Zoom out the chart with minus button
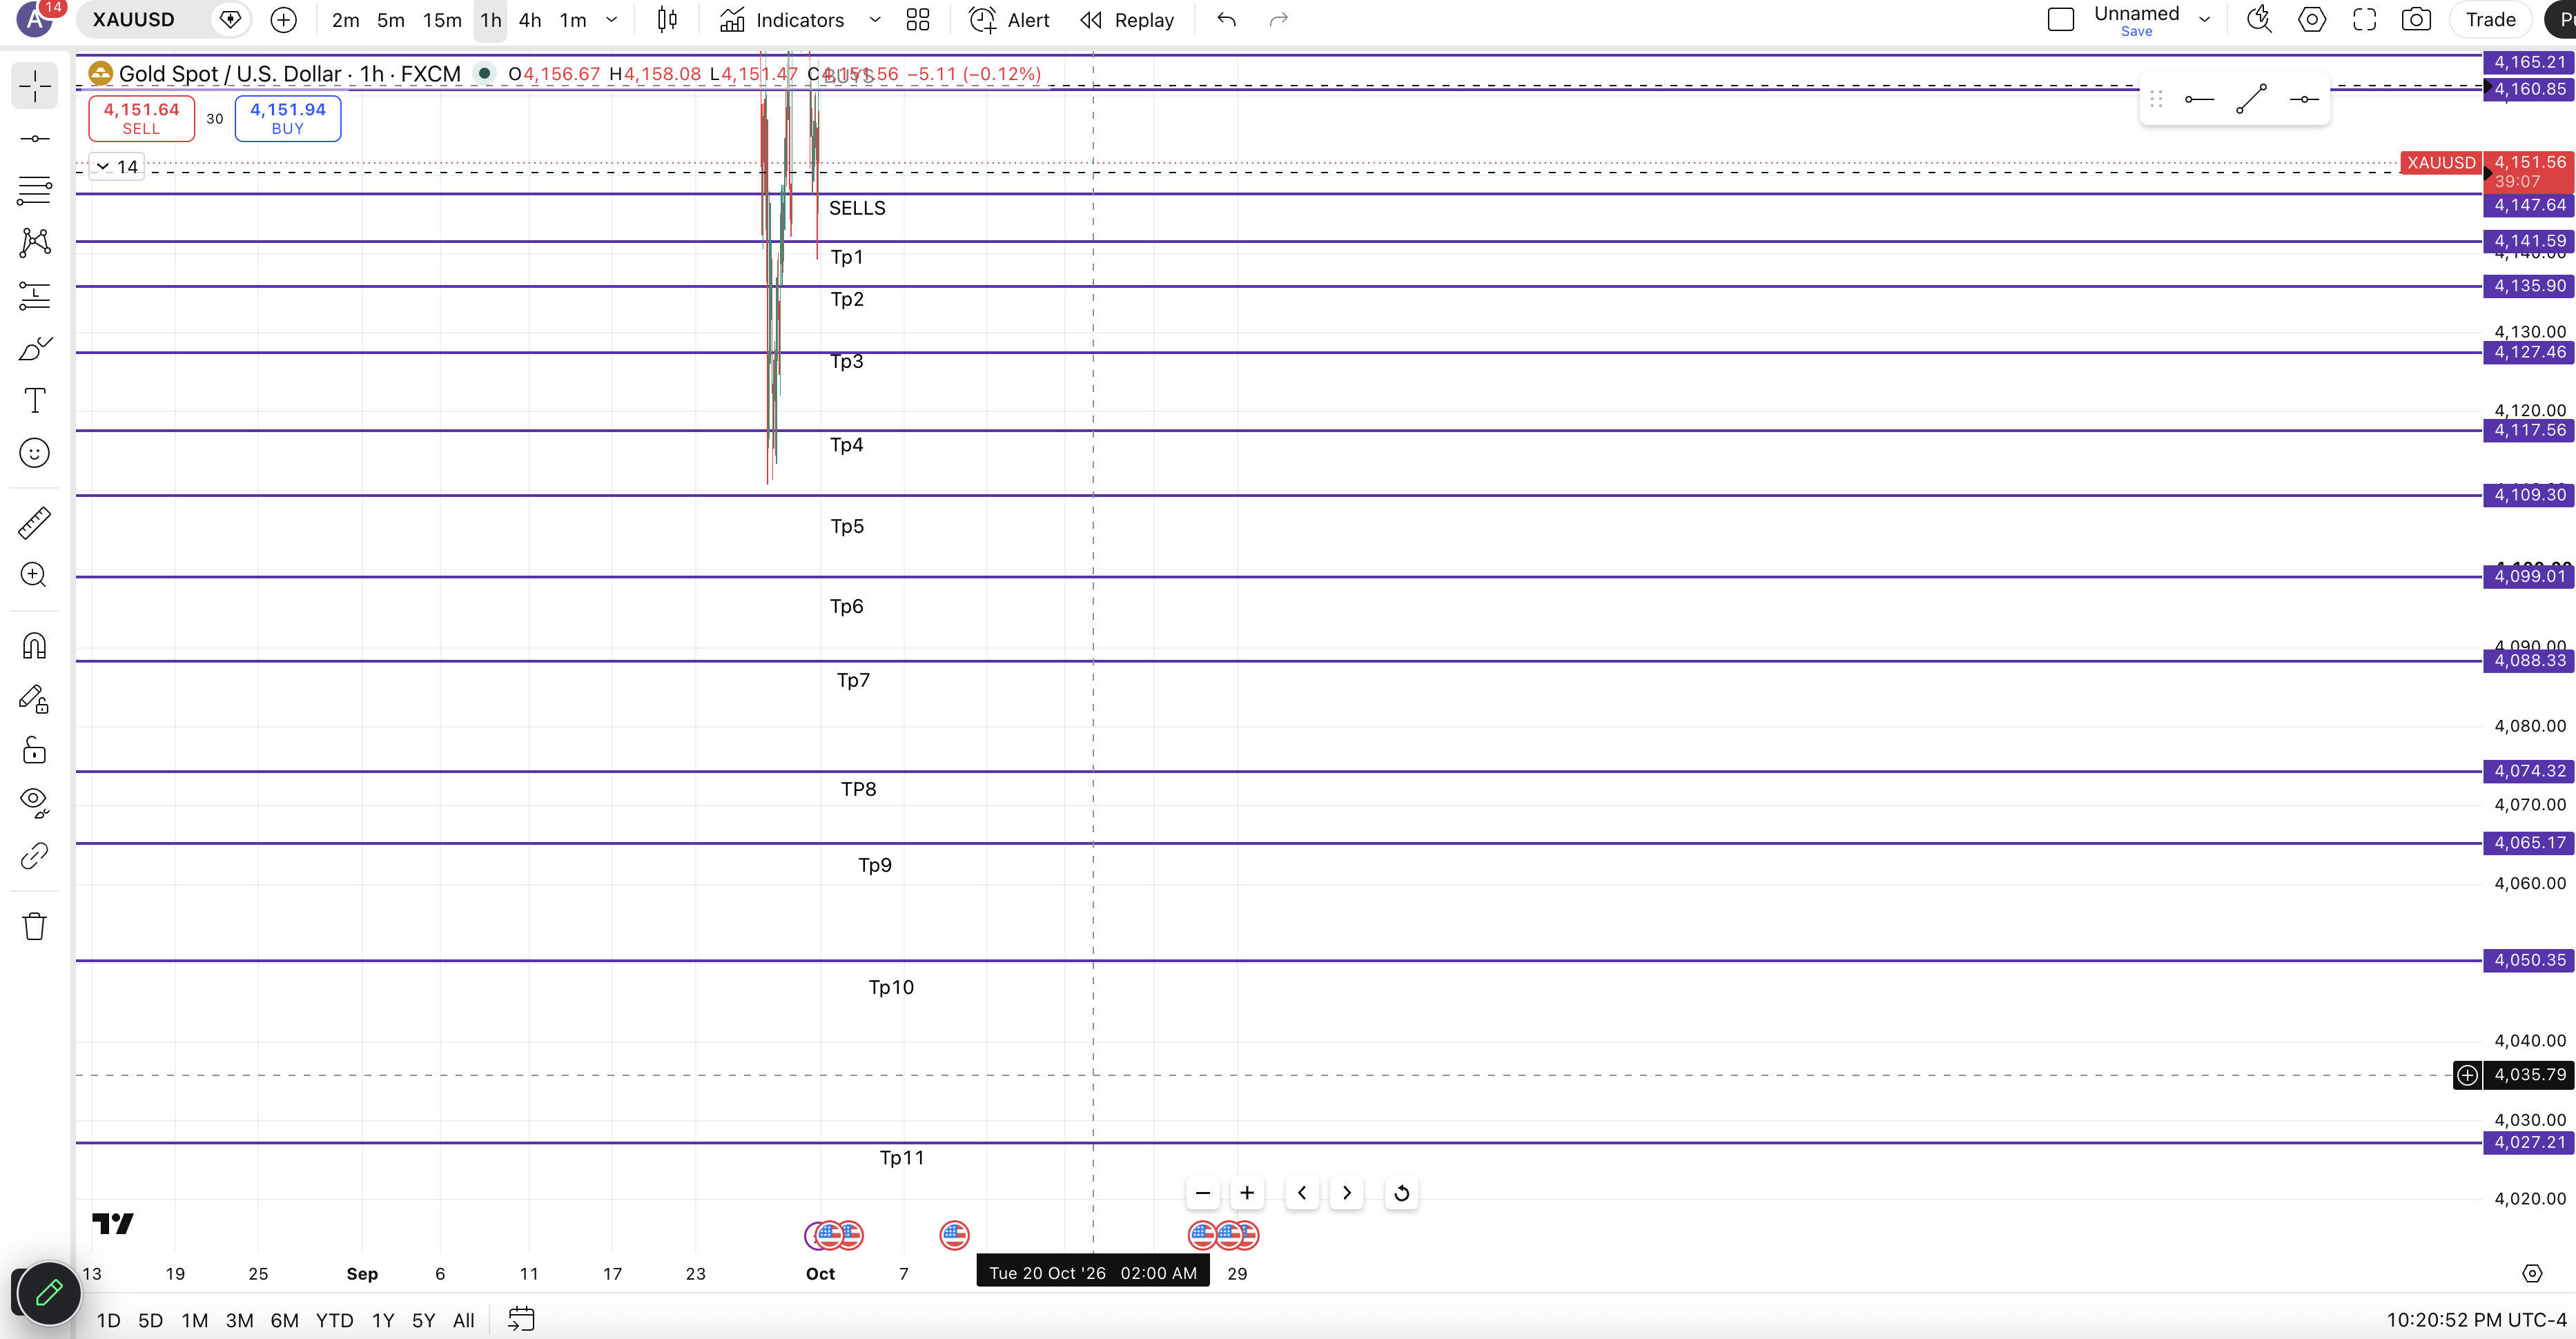The width and height of the screenshot is (2576, 1339). tap(1202, 1193)
